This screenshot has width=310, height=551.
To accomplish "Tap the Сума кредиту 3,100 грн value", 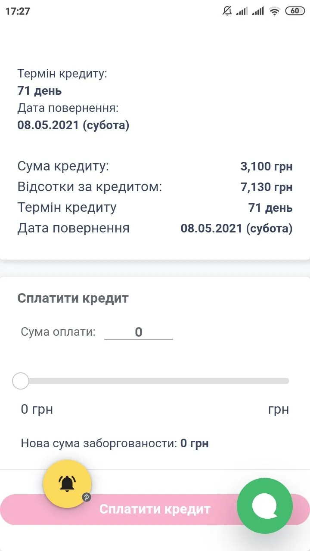I will click(x=266, y=167).
